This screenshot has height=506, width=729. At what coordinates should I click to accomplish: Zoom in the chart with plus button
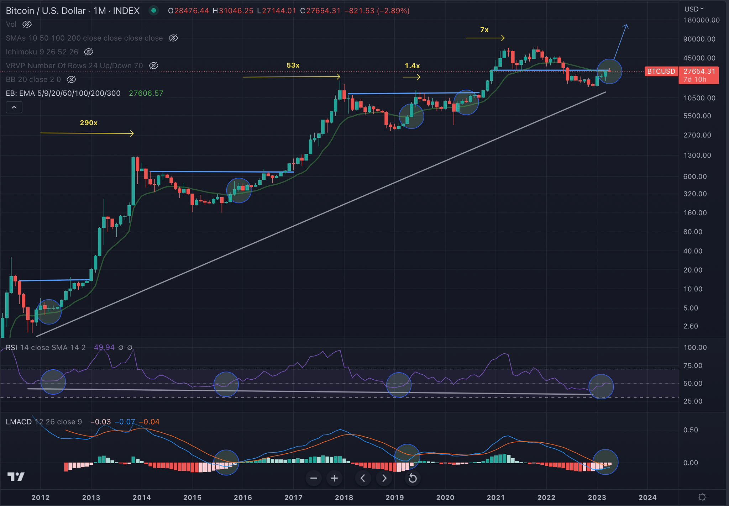tap(334, 478)
